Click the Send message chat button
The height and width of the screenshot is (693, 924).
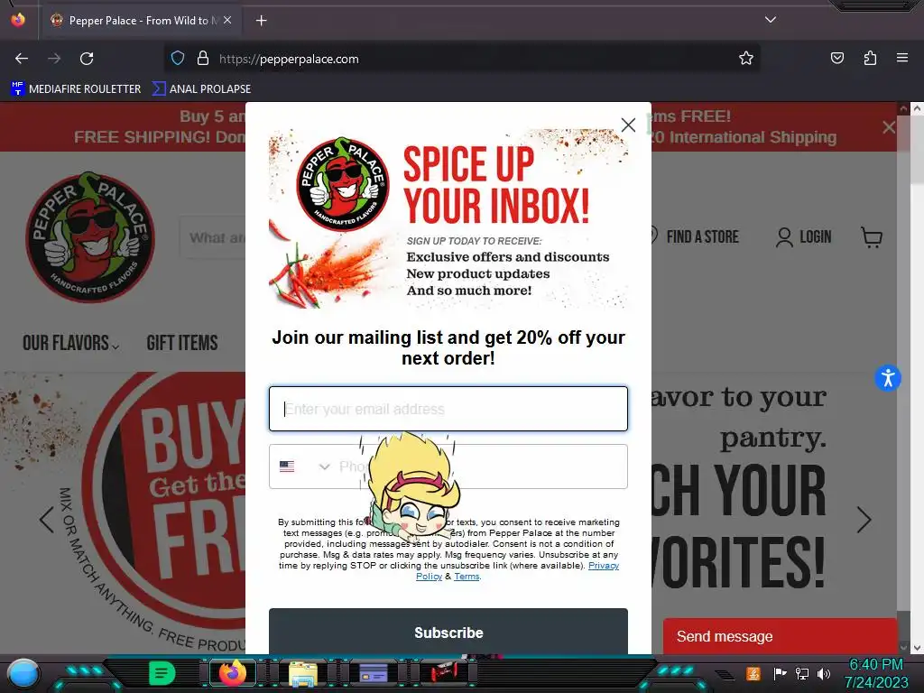click(x=780, y=636)
